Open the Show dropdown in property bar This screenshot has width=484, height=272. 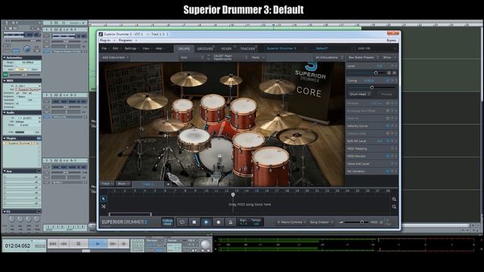coord(389,57)
